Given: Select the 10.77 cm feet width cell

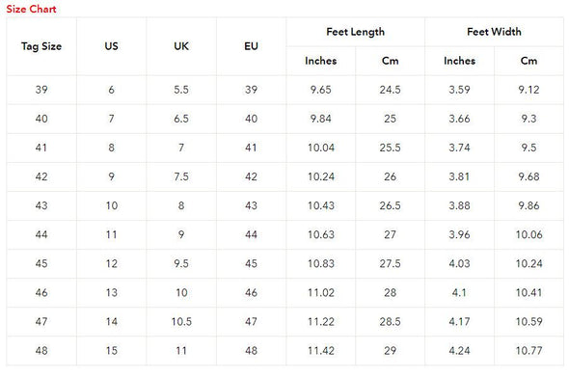Looking at the screenshot, I should (x=528, y=351).
